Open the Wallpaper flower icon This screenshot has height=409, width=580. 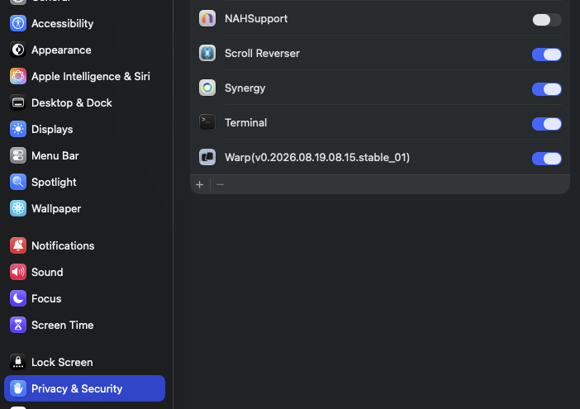(x=17, y=208)
